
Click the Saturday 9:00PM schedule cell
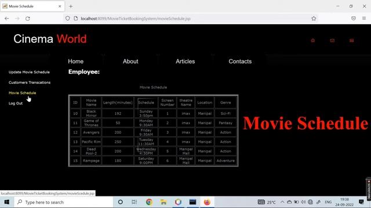coord(146,161)
